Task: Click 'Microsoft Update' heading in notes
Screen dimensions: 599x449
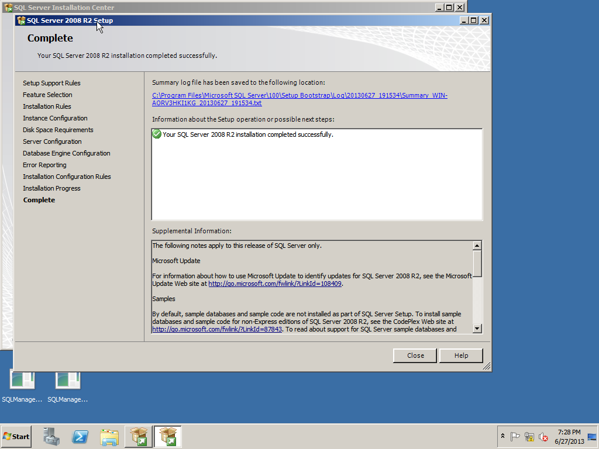Action: click(x=176, y=261)
